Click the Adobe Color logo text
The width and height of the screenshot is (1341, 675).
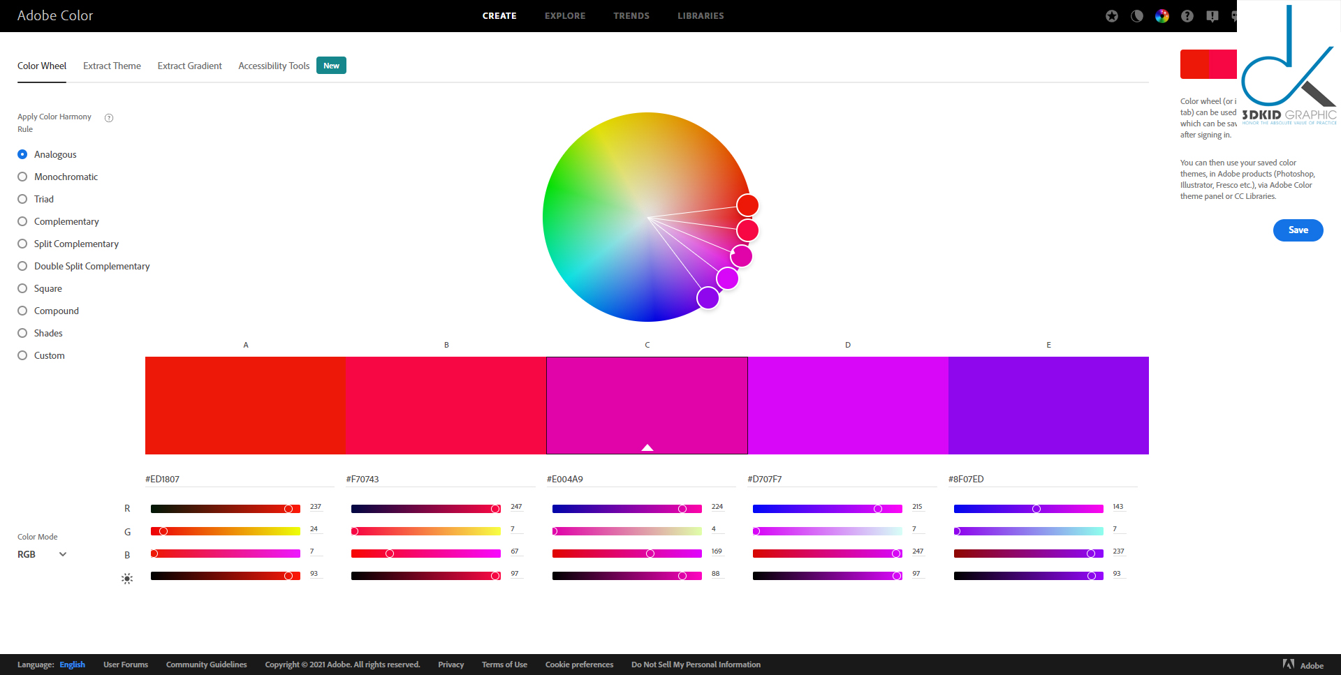(55, 15)
